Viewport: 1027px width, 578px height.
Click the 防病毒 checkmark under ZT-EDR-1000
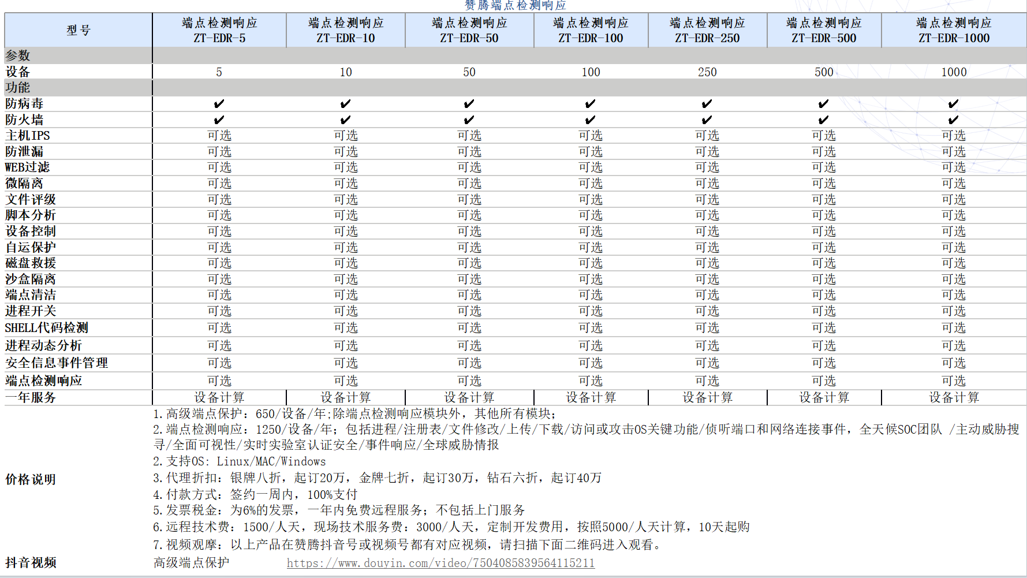point(953,104)
